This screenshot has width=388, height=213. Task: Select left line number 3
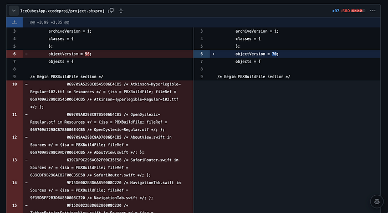click(x=14, y=31)
